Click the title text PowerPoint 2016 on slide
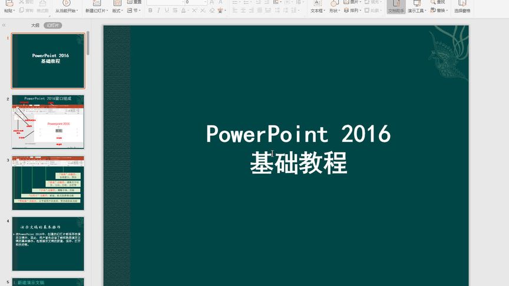This screenshot has width=509, height=286. [298, 134]
